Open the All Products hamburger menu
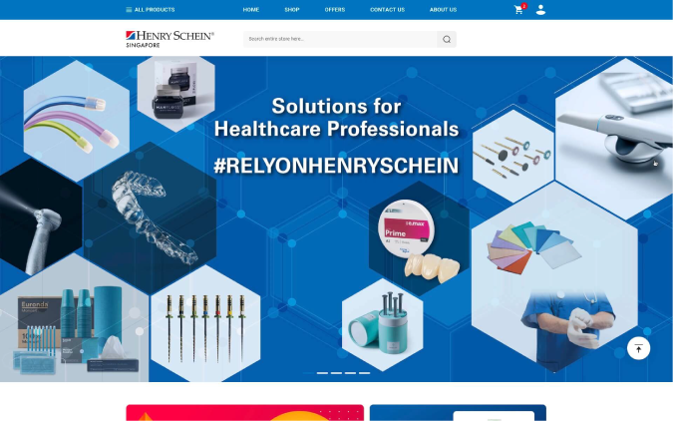Screen dimensions: 673x421 pos(151,9)
